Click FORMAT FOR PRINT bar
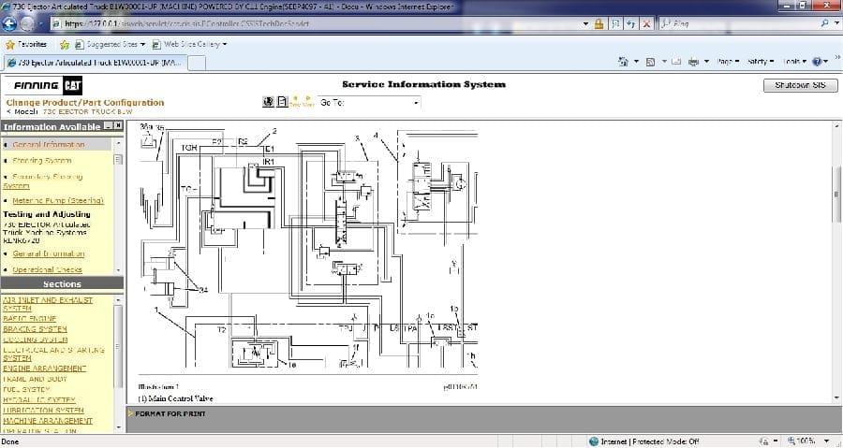This screenshot has height=448, width=843. point(170,413)
